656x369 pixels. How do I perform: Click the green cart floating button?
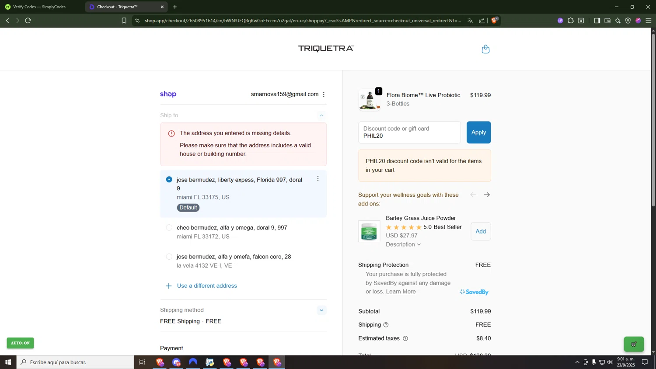[x=634, y=344]
